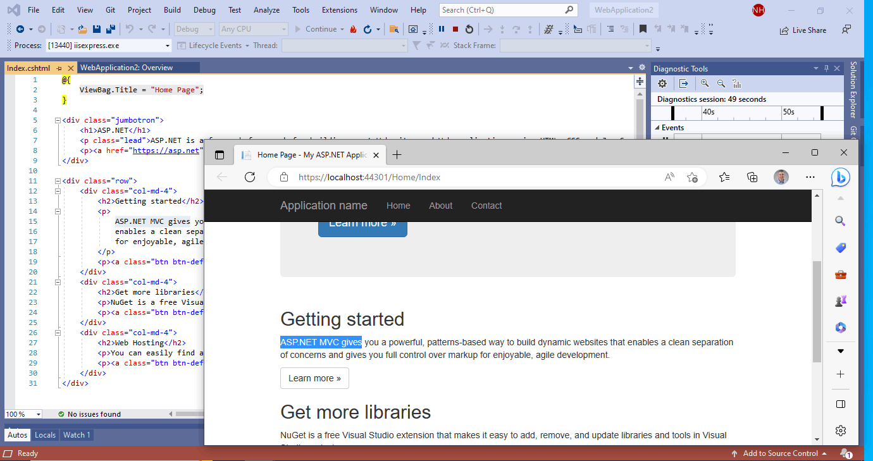Viewport: 873px width, 461px height.
Task: Refresh the page in Edge browser
Action: [x=250, y=177]
